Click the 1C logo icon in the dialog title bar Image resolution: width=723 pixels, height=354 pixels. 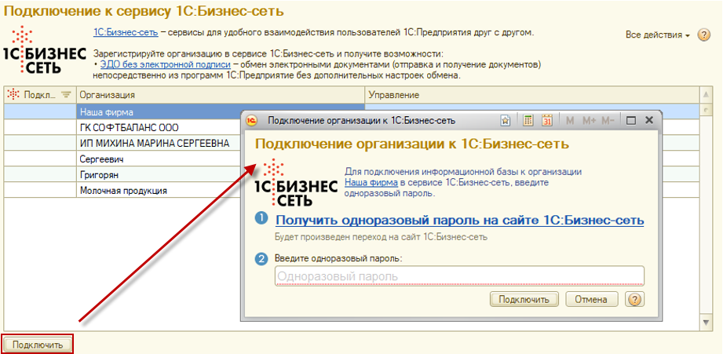point(252,121)
